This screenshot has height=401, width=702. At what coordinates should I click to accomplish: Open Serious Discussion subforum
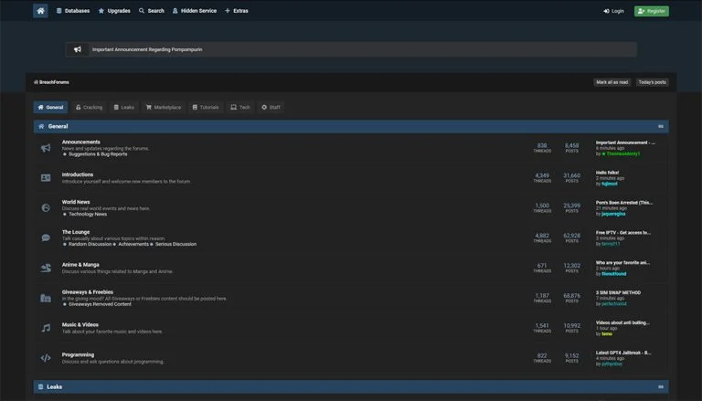(x=175, y=244)
